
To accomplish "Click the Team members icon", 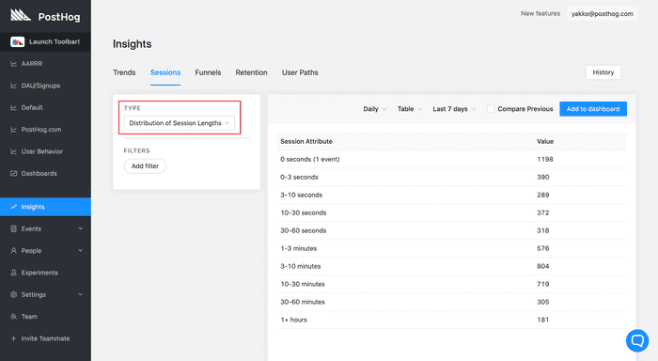I will (x=13, y=317).
